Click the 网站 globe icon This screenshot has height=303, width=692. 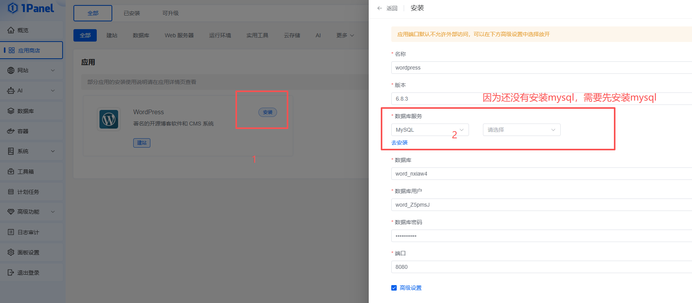coord(11,70)
